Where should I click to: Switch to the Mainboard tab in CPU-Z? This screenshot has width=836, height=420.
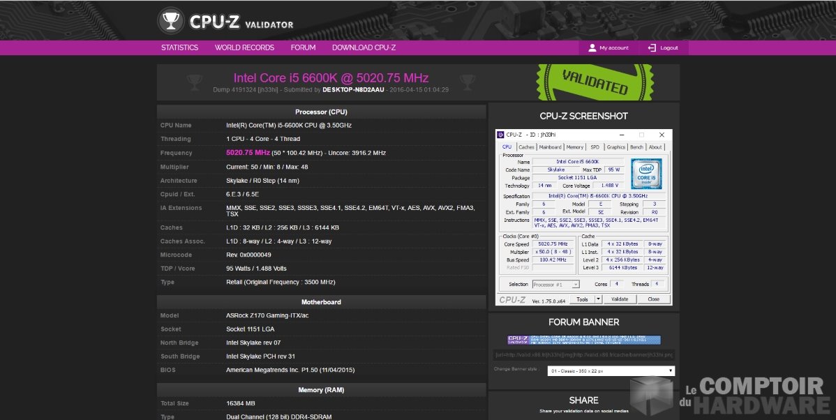[x=550, y=147]
